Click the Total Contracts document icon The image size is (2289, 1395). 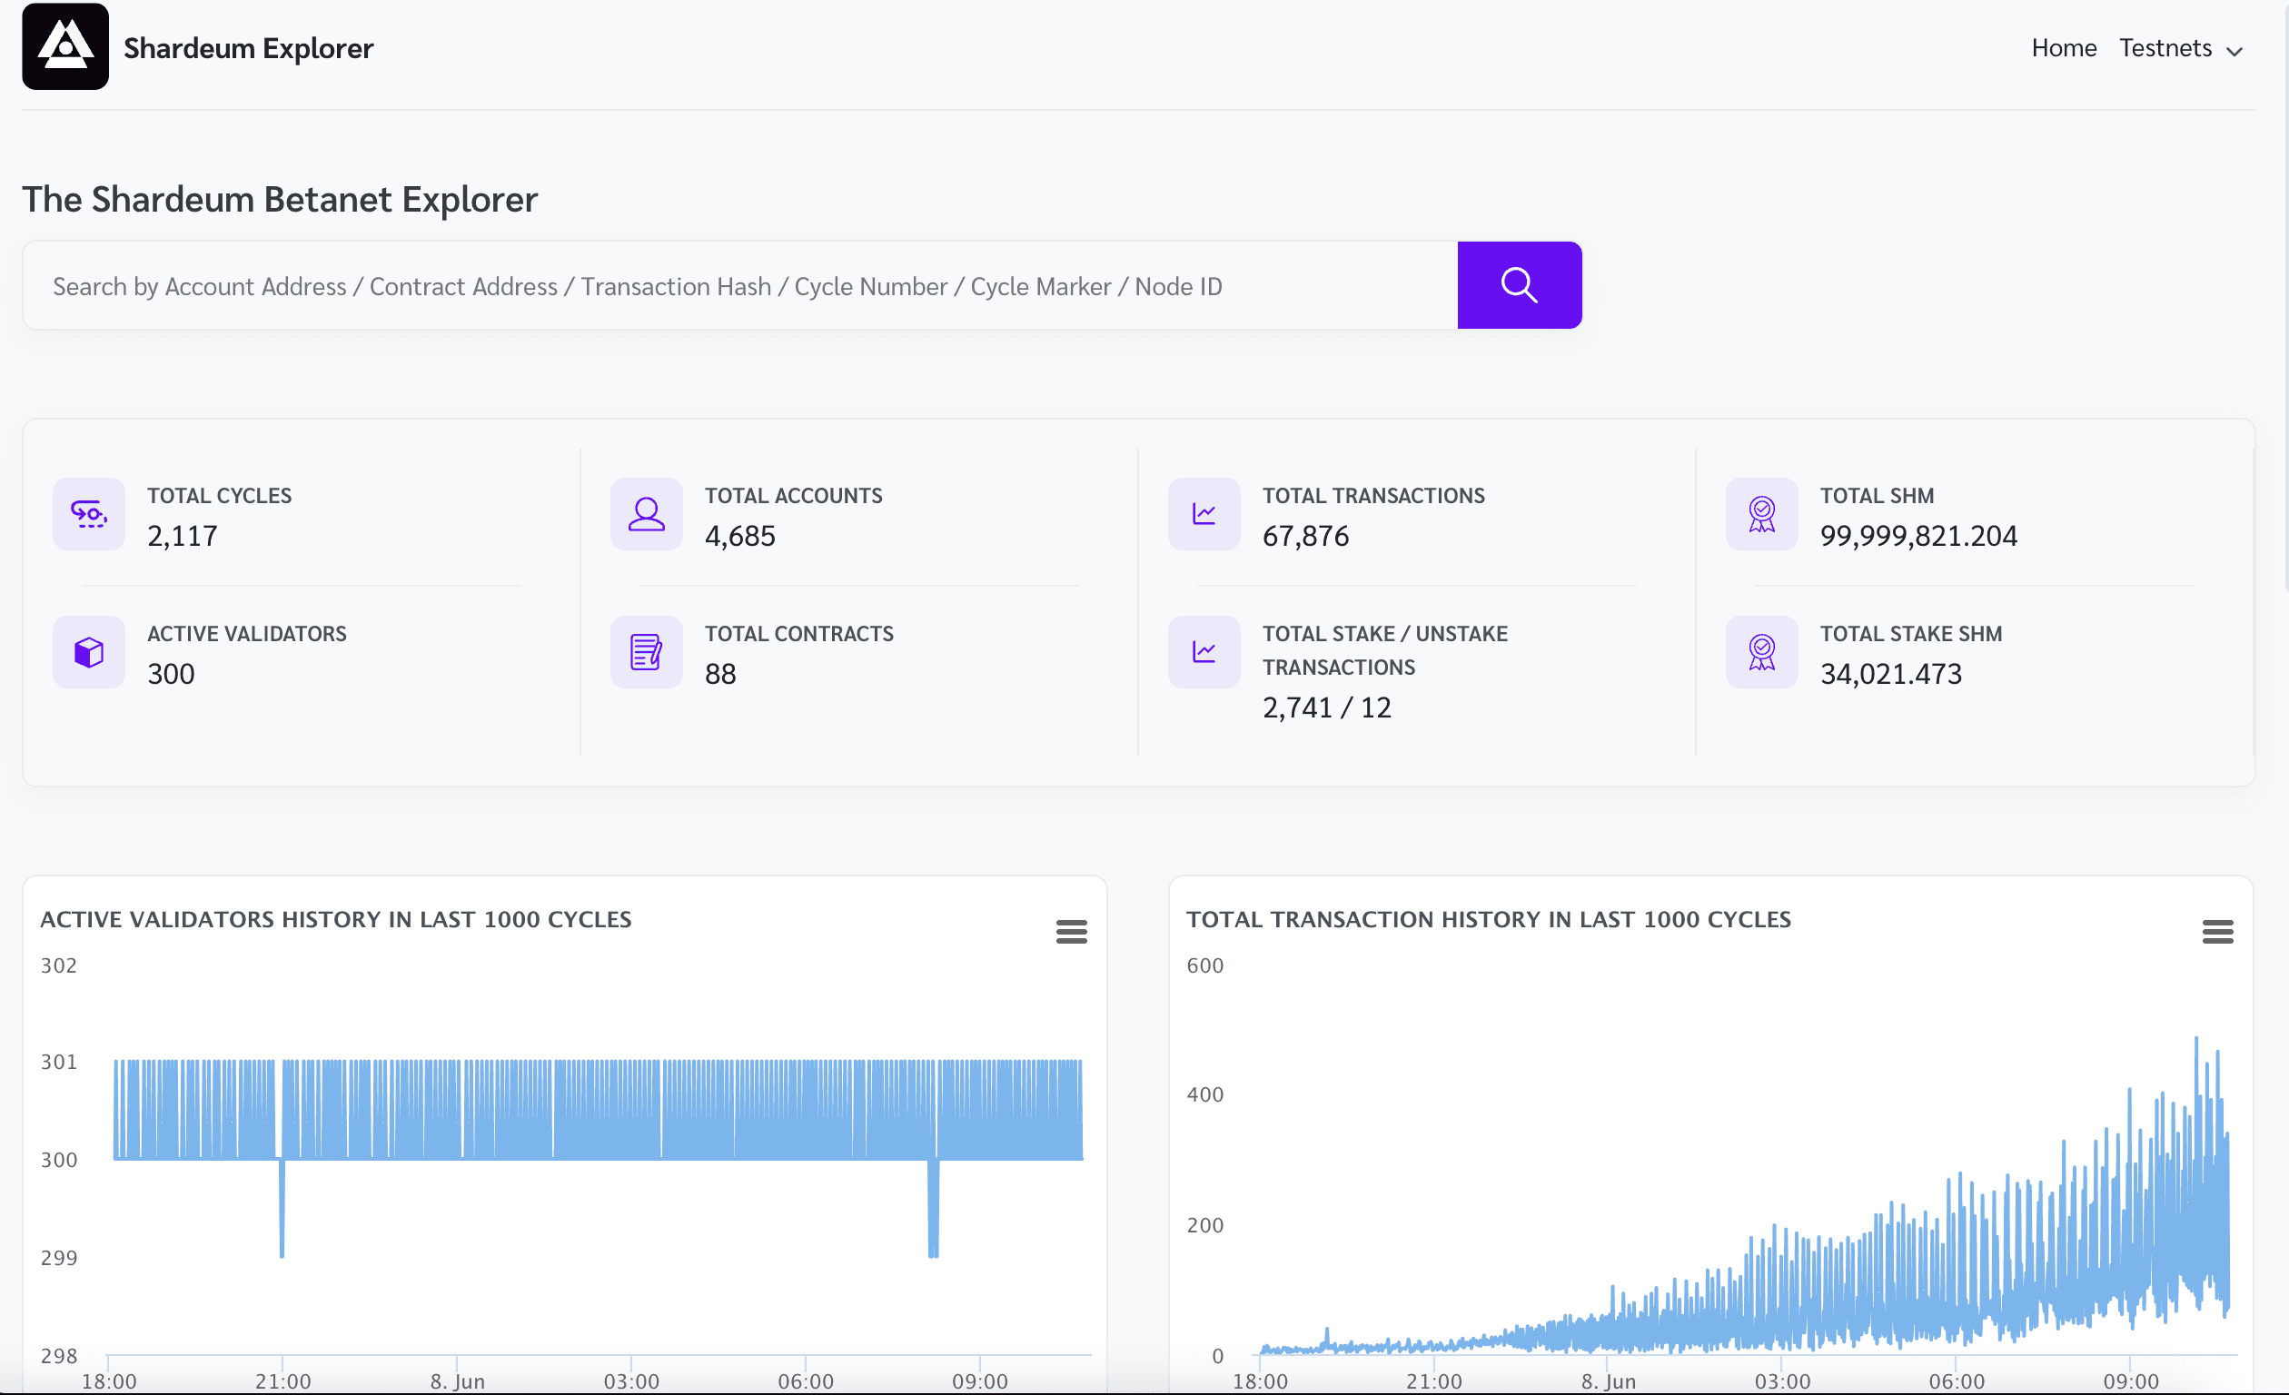[647, 652]
